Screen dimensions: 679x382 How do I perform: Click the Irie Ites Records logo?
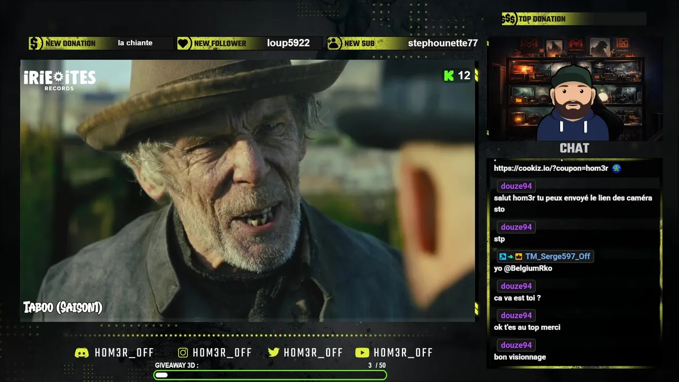[60, 80]
